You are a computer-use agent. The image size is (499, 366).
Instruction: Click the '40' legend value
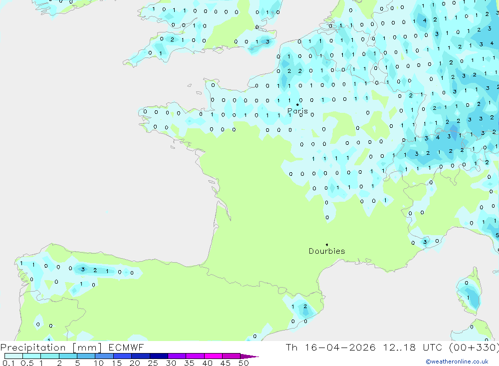coord(208,363)
